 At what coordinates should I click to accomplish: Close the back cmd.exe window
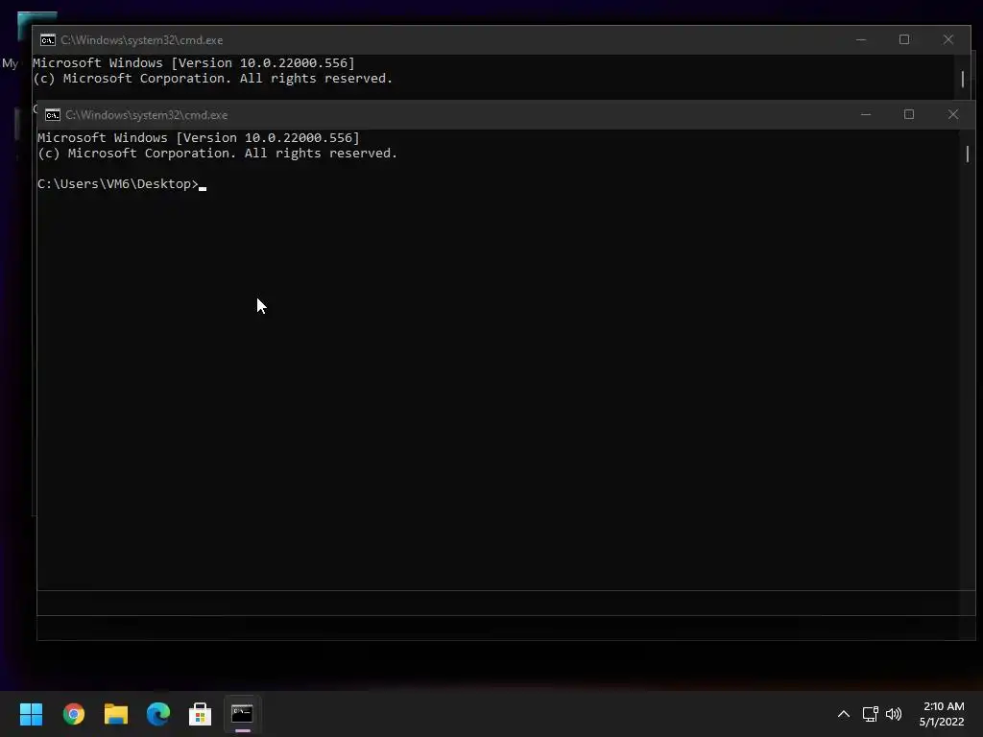947,39
